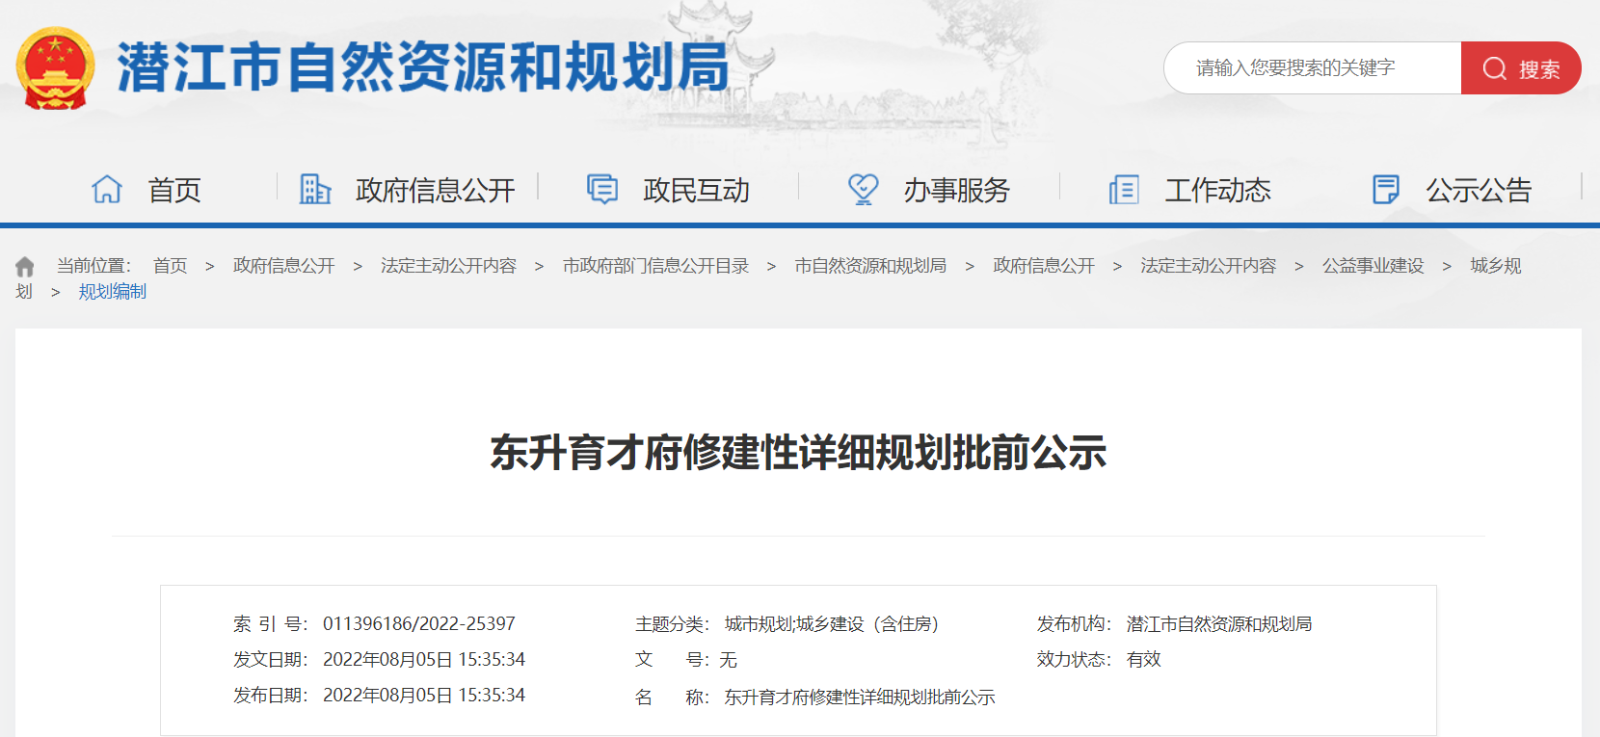Click the 索引号 label
Viewport: 1600px width, 737px height.
click(x=270, y=624)
